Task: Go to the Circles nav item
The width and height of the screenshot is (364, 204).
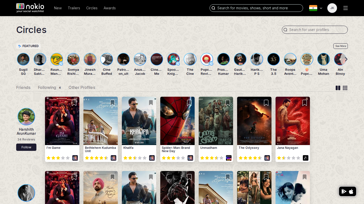Action: 92,8
